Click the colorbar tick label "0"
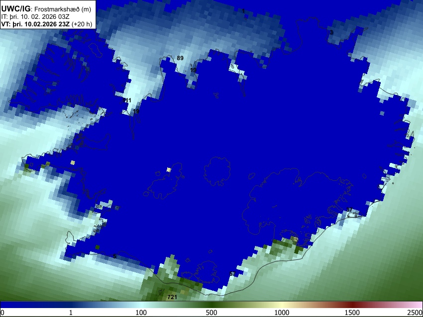The height and width of the screenshot is (317, 423). [2, 313]
